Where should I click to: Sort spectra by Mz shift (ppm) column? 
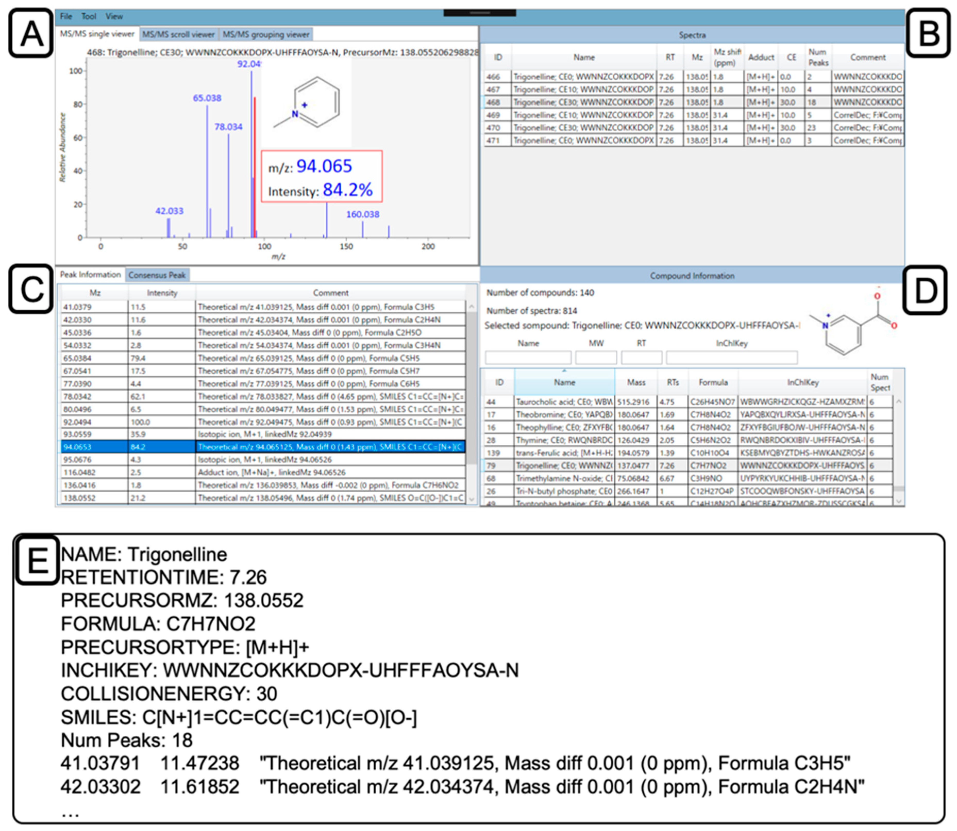pyautogui.click(x=727, y=57)
